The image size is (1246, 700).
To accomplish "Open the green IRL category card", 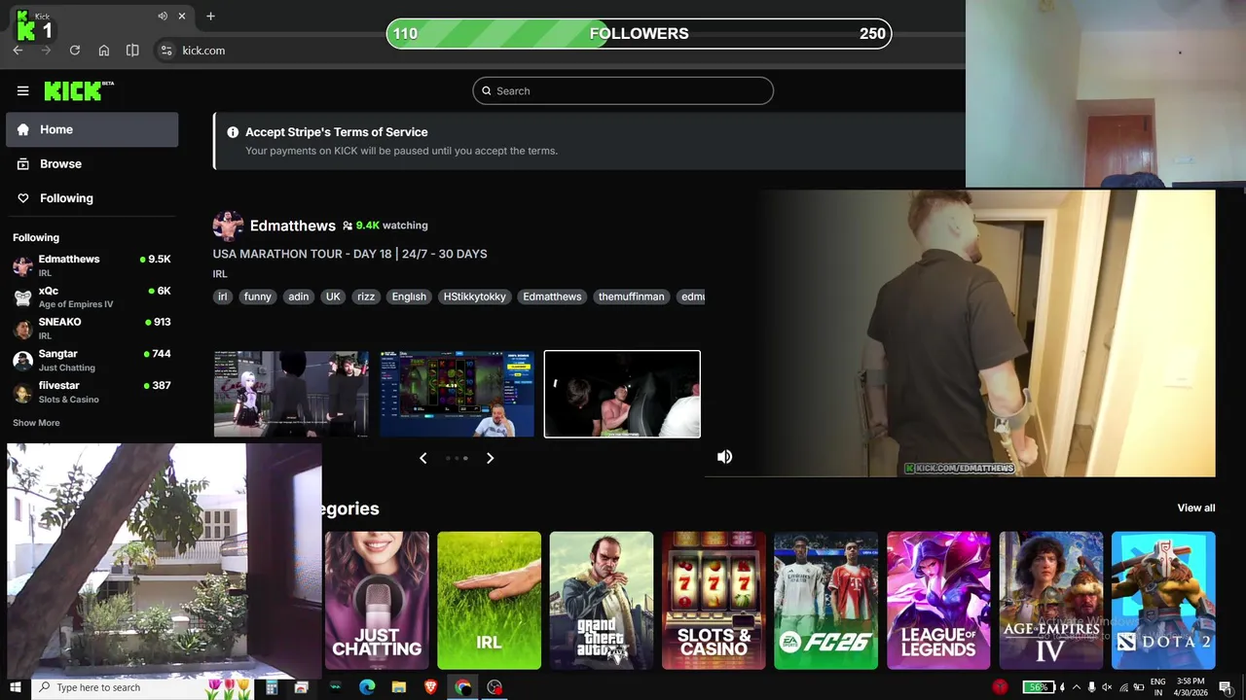I will (489, 600).
